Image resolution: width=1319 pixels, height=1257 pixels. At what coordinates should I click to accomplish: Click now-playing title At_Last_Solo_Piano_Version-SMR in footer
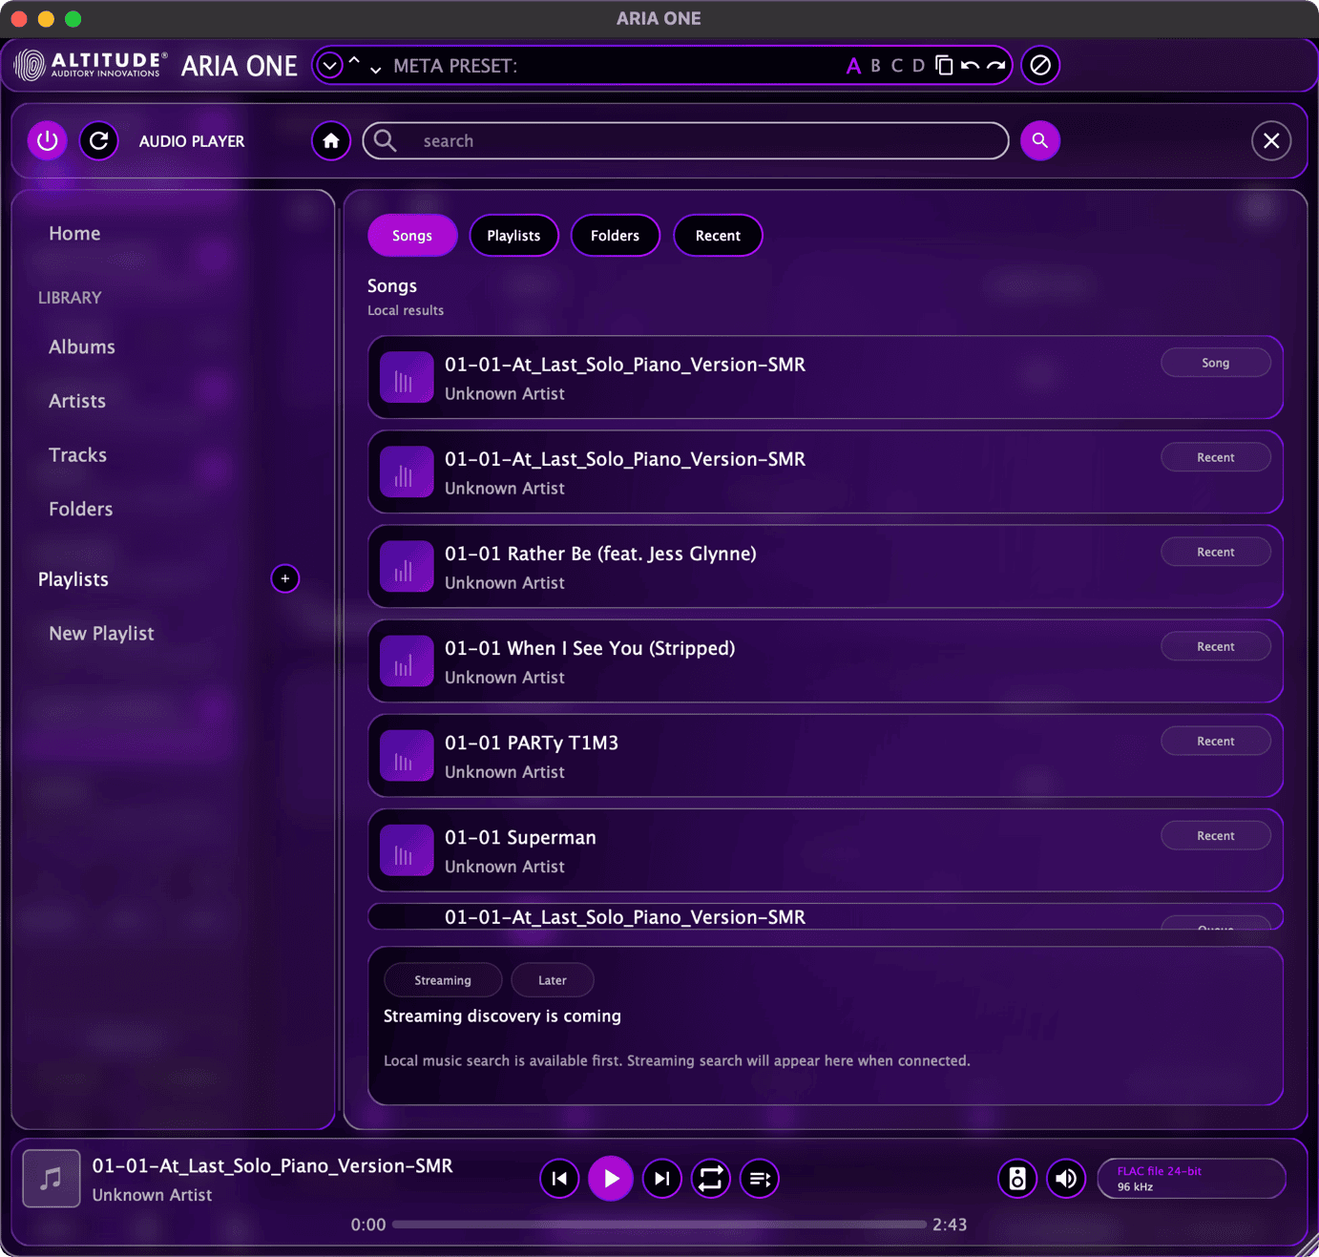pos(272,1165)
